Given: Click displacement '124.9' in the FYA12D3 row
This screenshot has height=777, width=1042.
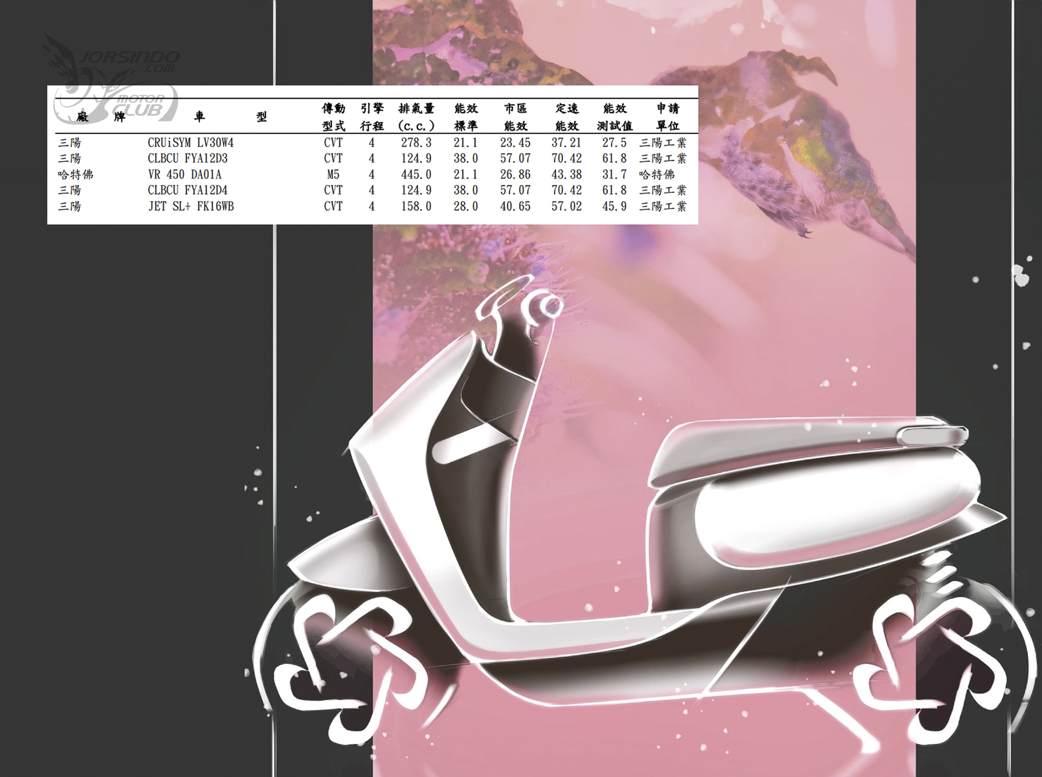Looking at the screenshot, I should [x=416, y=159].
